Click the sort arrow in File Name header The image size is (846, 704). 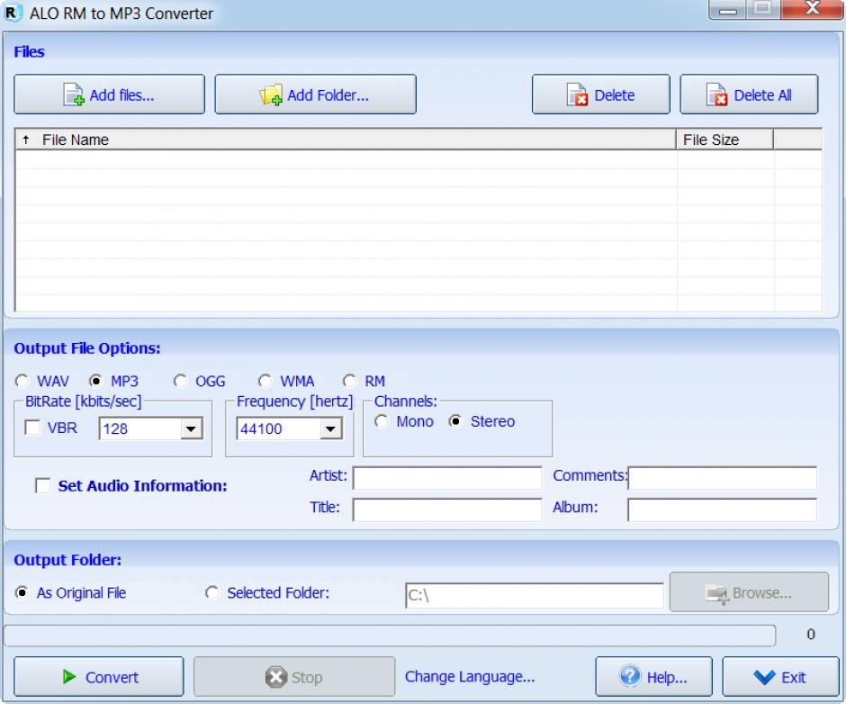(25, 140)
